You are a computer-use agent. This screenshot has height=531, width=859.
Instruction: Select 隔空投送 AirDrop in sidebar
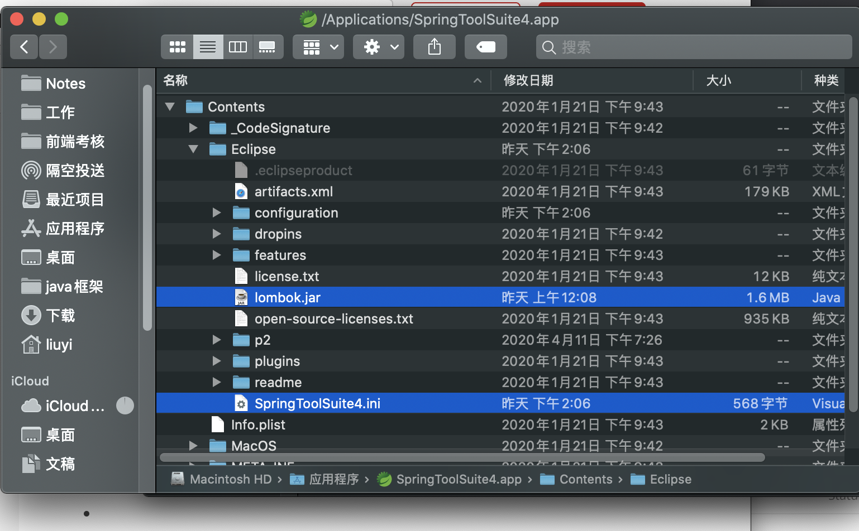tap(63, 171)
